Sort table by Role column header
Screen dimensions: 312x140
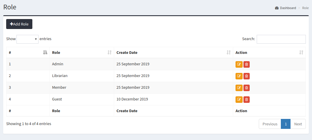pyautogui.click(x=81, y=52)
